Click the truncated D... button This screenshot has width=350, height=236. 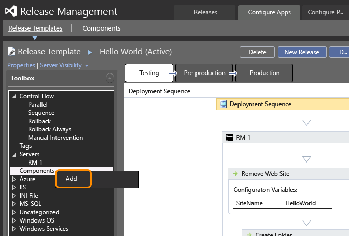pos(339,52)
